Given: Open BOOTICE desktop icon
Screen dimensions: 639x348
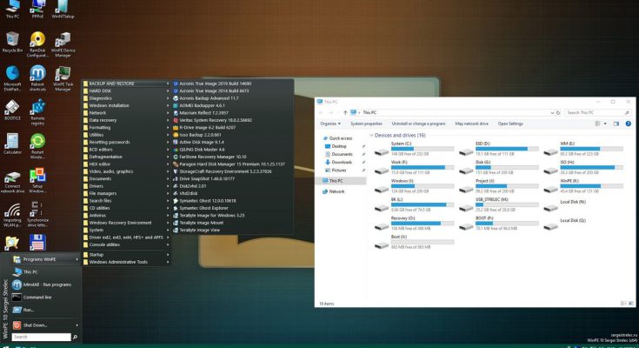Looking at the screenshot, I should (x=12, y=110).
